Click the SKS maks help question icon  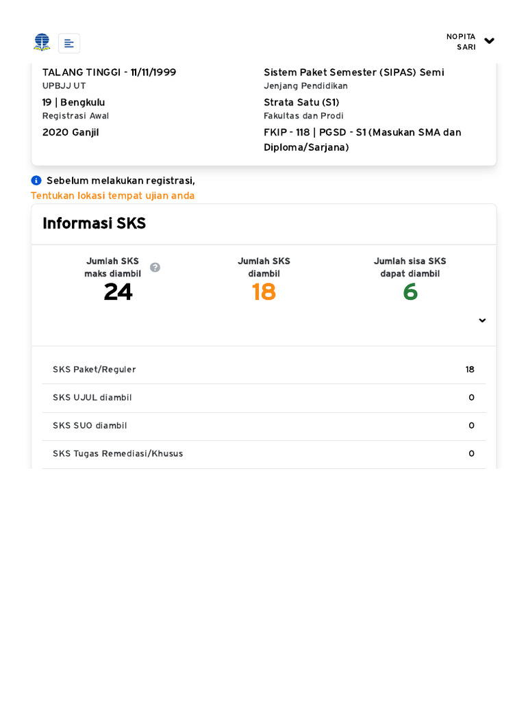(x=155, y=267)
